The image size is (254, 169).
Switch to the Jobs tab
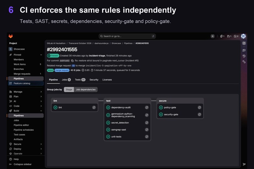[x=66, y=80]
